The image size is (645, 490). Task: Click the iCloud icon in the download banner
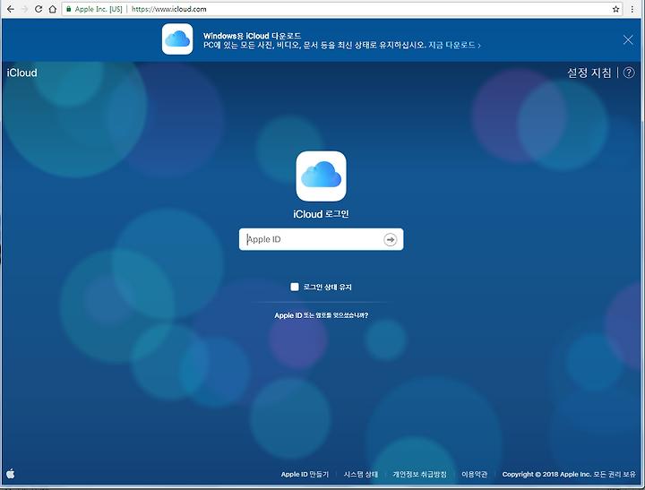[x=177, y=39]
